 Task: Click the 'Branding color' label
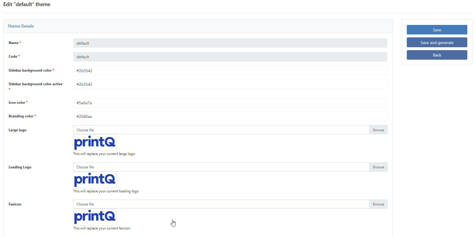(x=21, y=116)
